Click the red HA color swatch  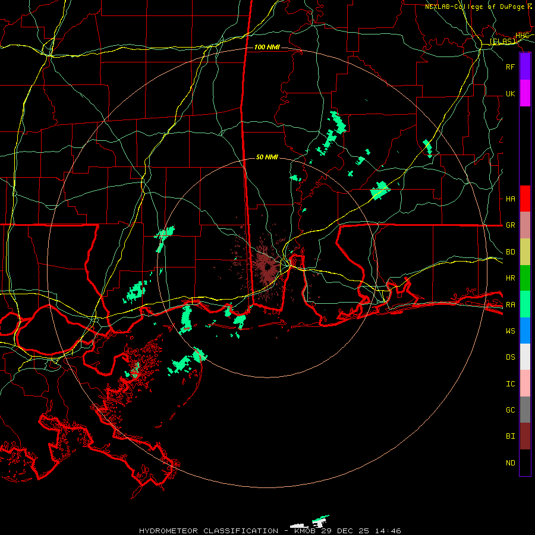525,199
